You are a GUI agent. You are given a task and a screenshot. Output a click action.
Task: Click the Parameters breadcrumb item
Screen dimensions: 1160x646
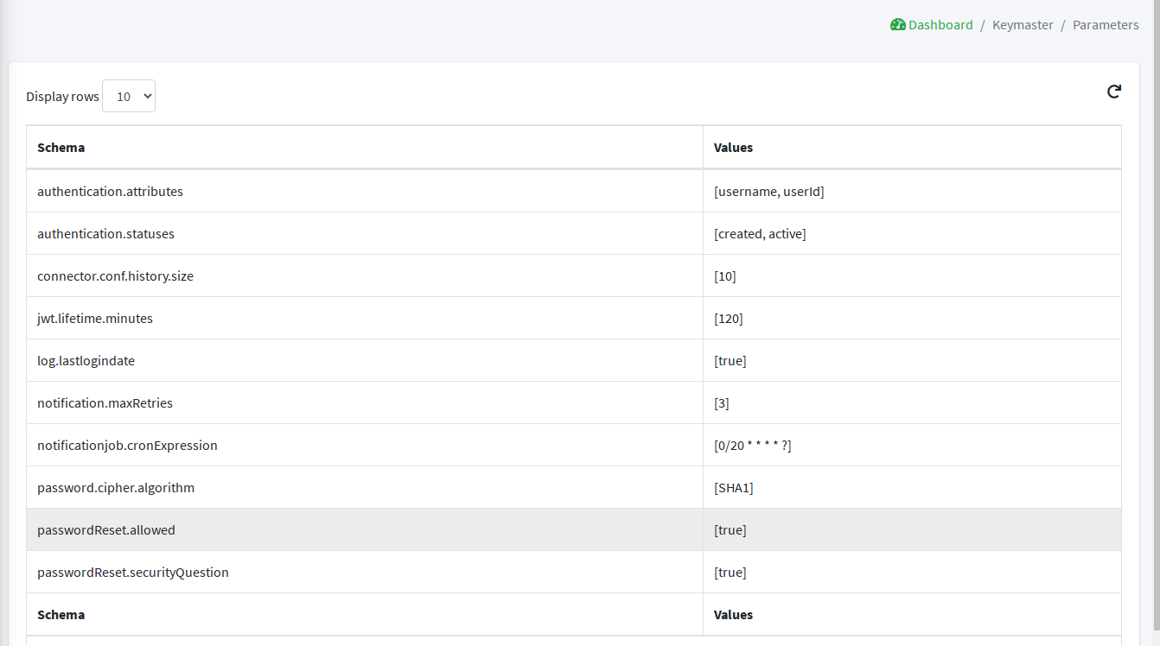(x=1105, y=25)
